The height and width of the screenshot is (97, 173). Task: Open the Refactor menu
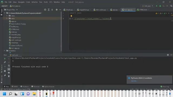tap(35, 2)
